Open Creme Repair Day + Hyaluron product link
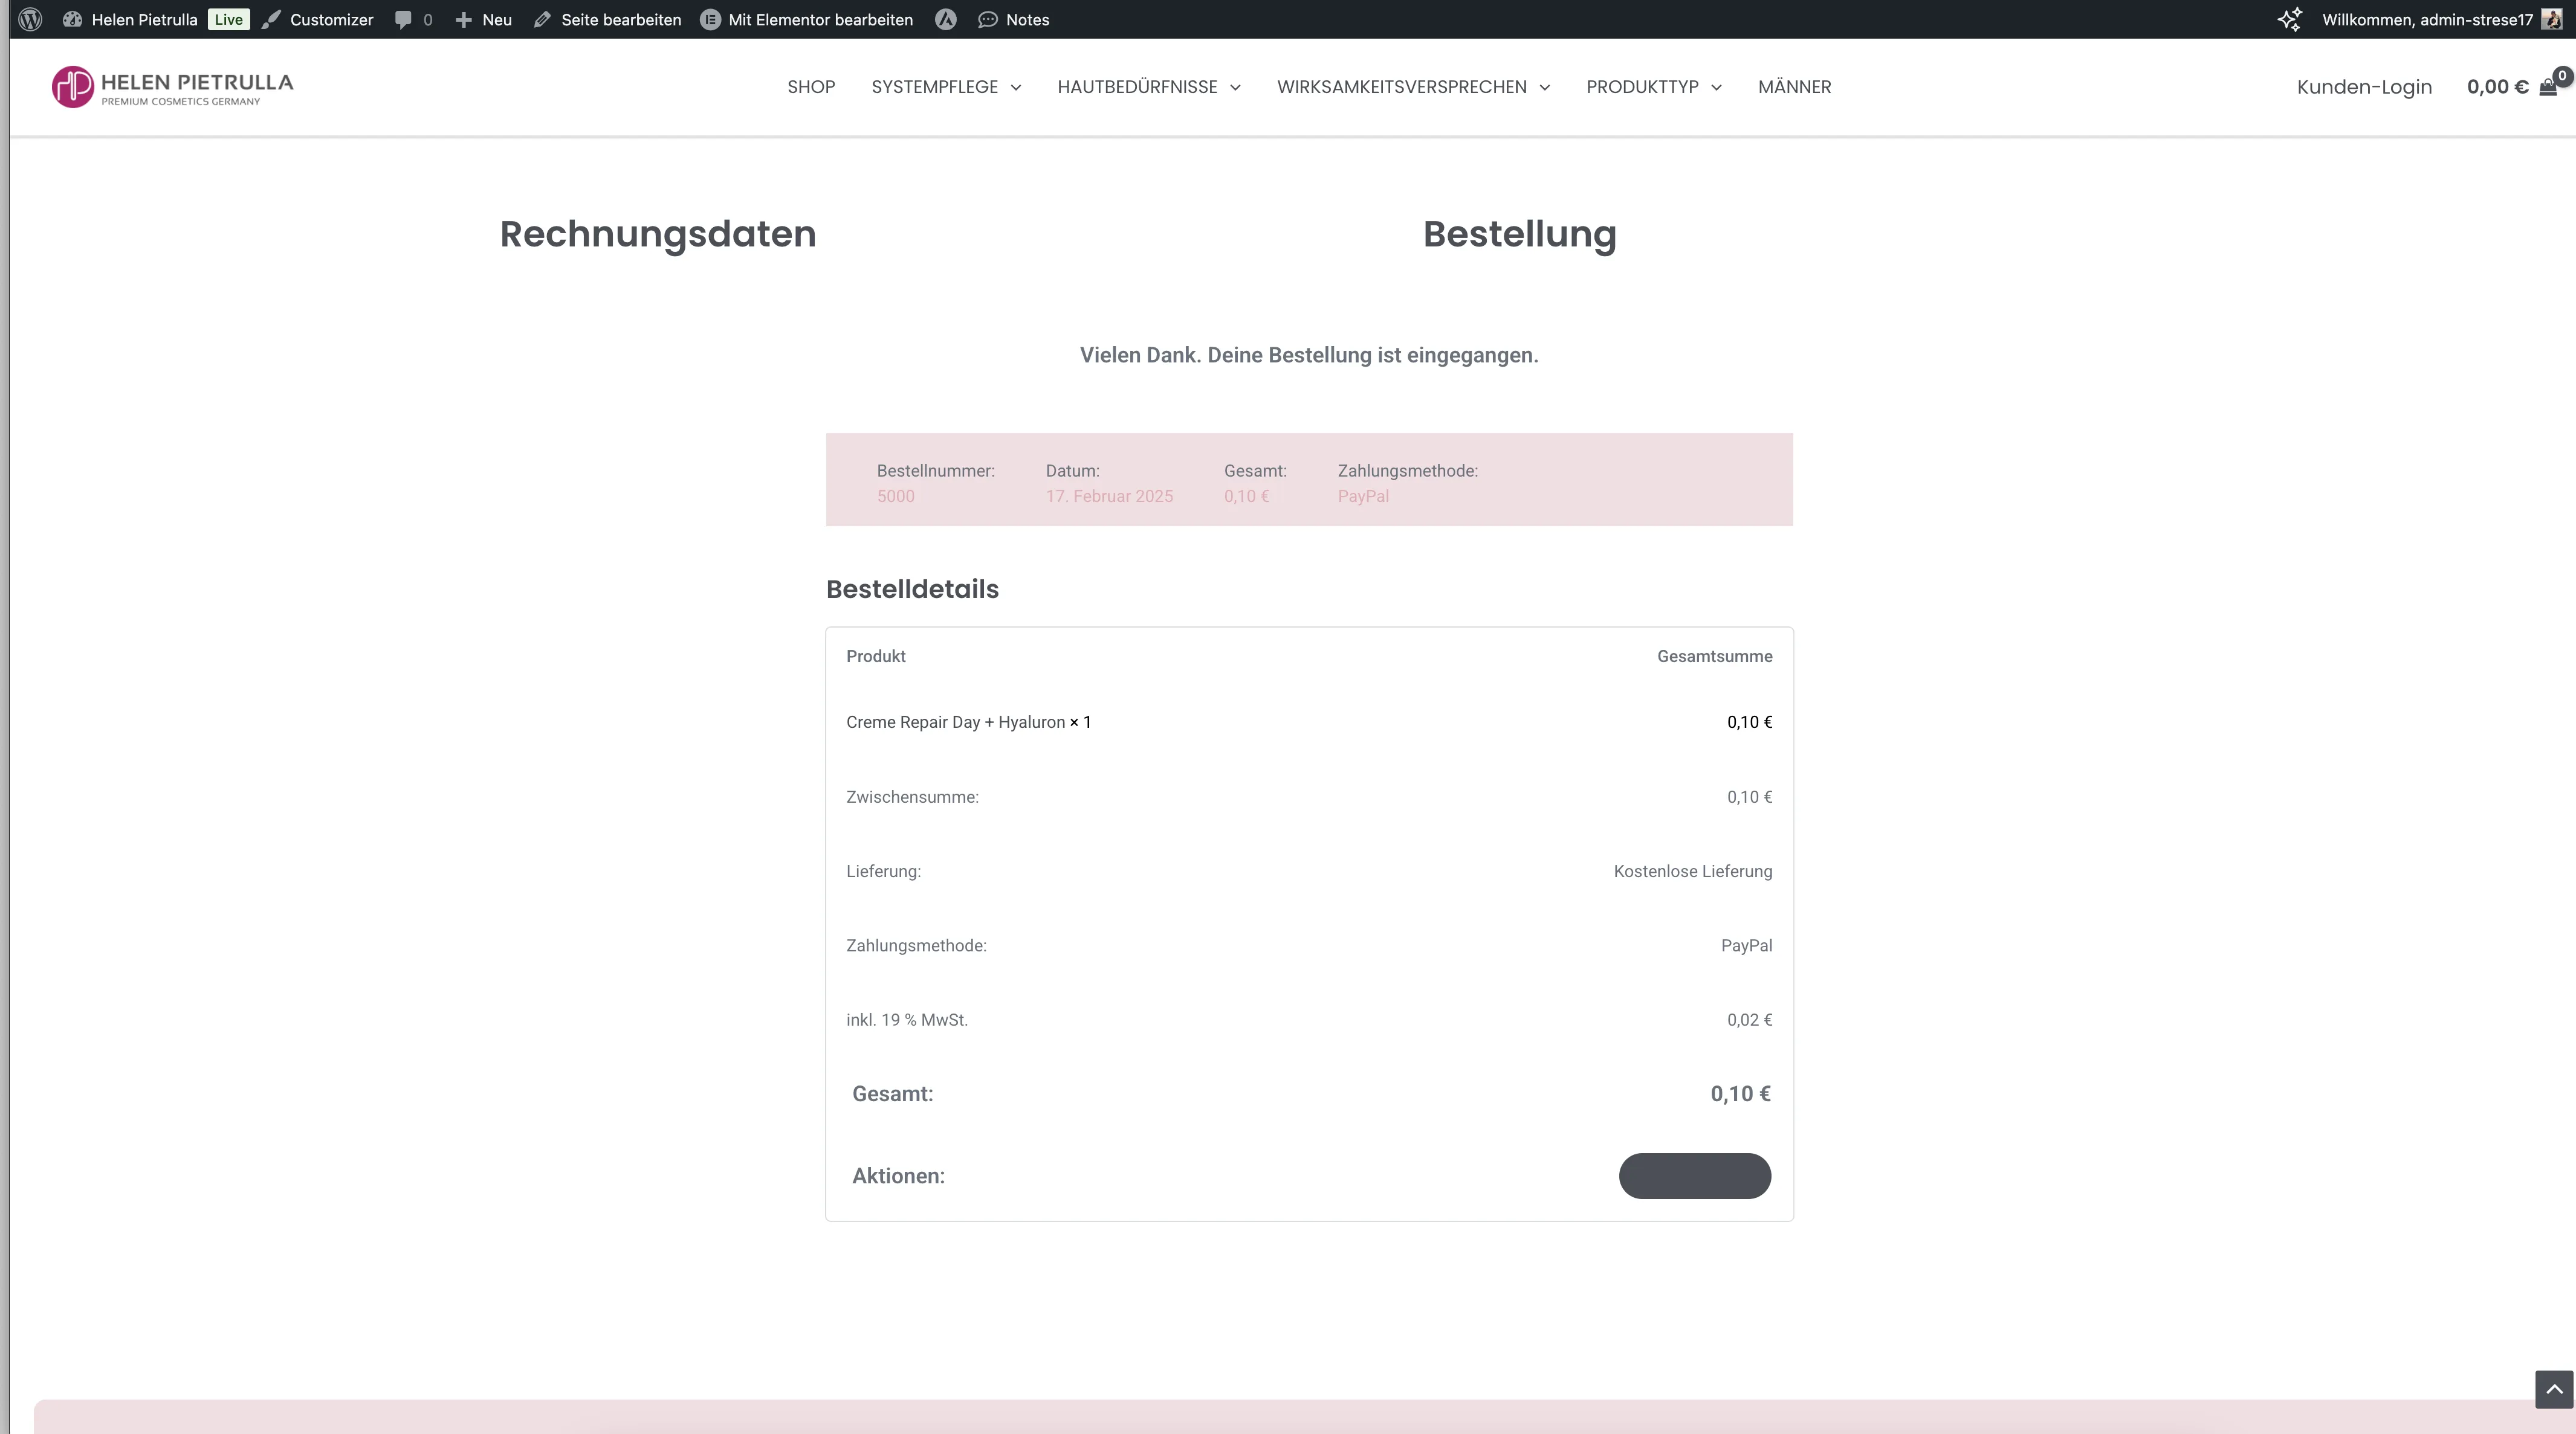 tap(955, 721)
